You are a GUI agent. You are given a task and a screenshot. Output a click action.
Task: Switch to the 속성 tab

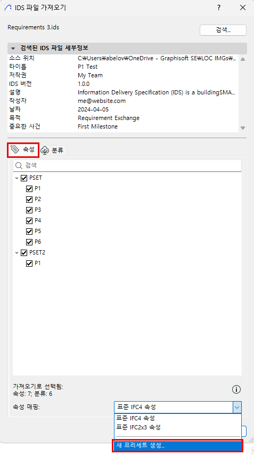[x=22, y=150]
